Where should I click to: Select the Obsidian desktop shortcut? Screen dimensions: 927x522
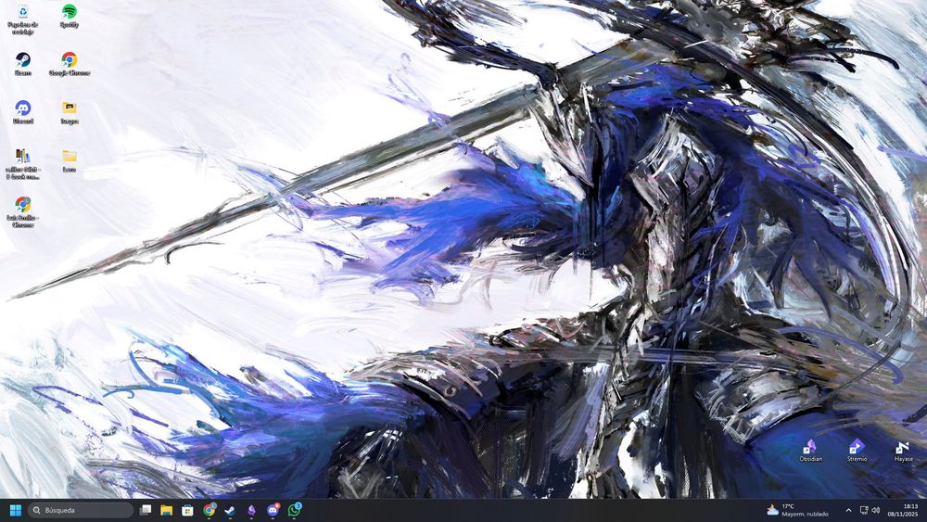[810, 451]
